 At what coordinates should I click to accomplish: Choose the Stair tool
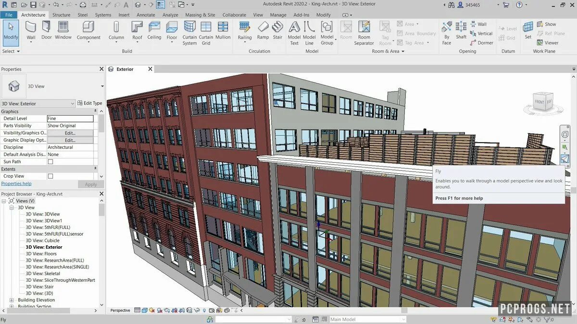277,31
